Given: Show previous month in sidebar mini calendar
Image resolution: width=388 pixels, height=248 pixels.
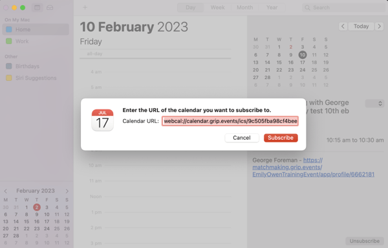Looking at the screenshot, I should pyautogui.click(x=6, y=191).
